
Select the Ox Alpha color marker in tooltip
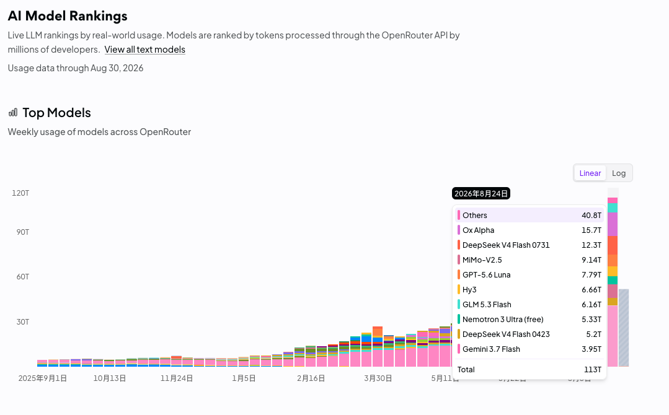coord(459,230)
